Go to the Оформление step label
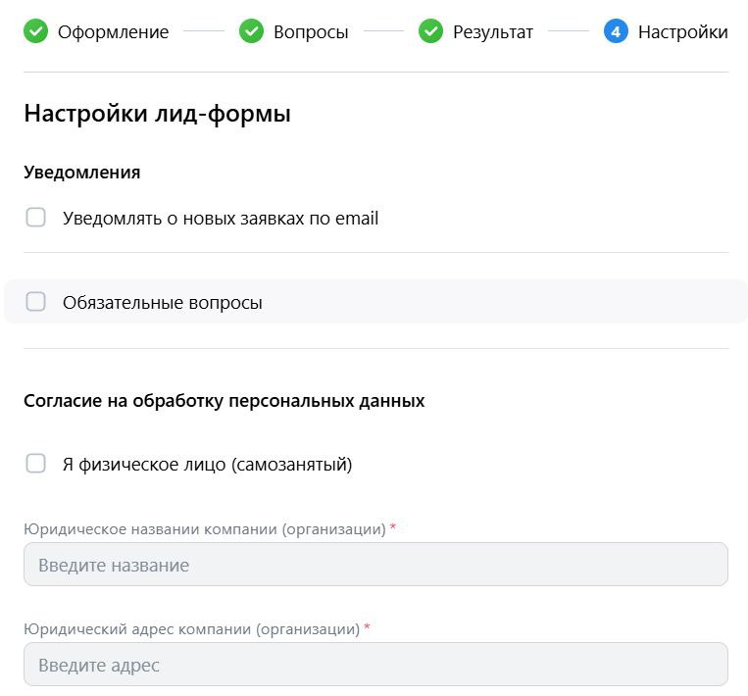This screenshot has height=696, width=748. point(113,32)
